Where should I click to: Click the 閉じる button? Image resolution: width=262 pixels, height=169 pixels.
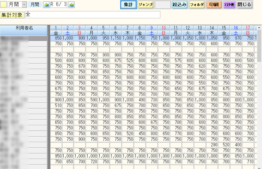pyautogui.click(x=245, y=5)
